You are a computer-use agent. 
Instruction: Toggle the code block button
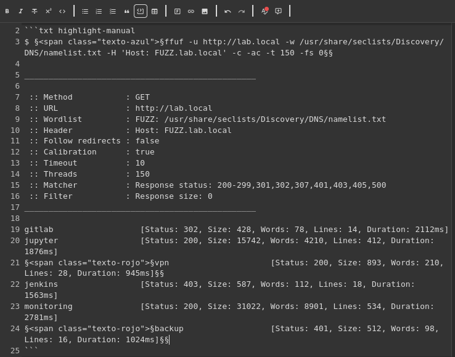click(x=141, y=11)
